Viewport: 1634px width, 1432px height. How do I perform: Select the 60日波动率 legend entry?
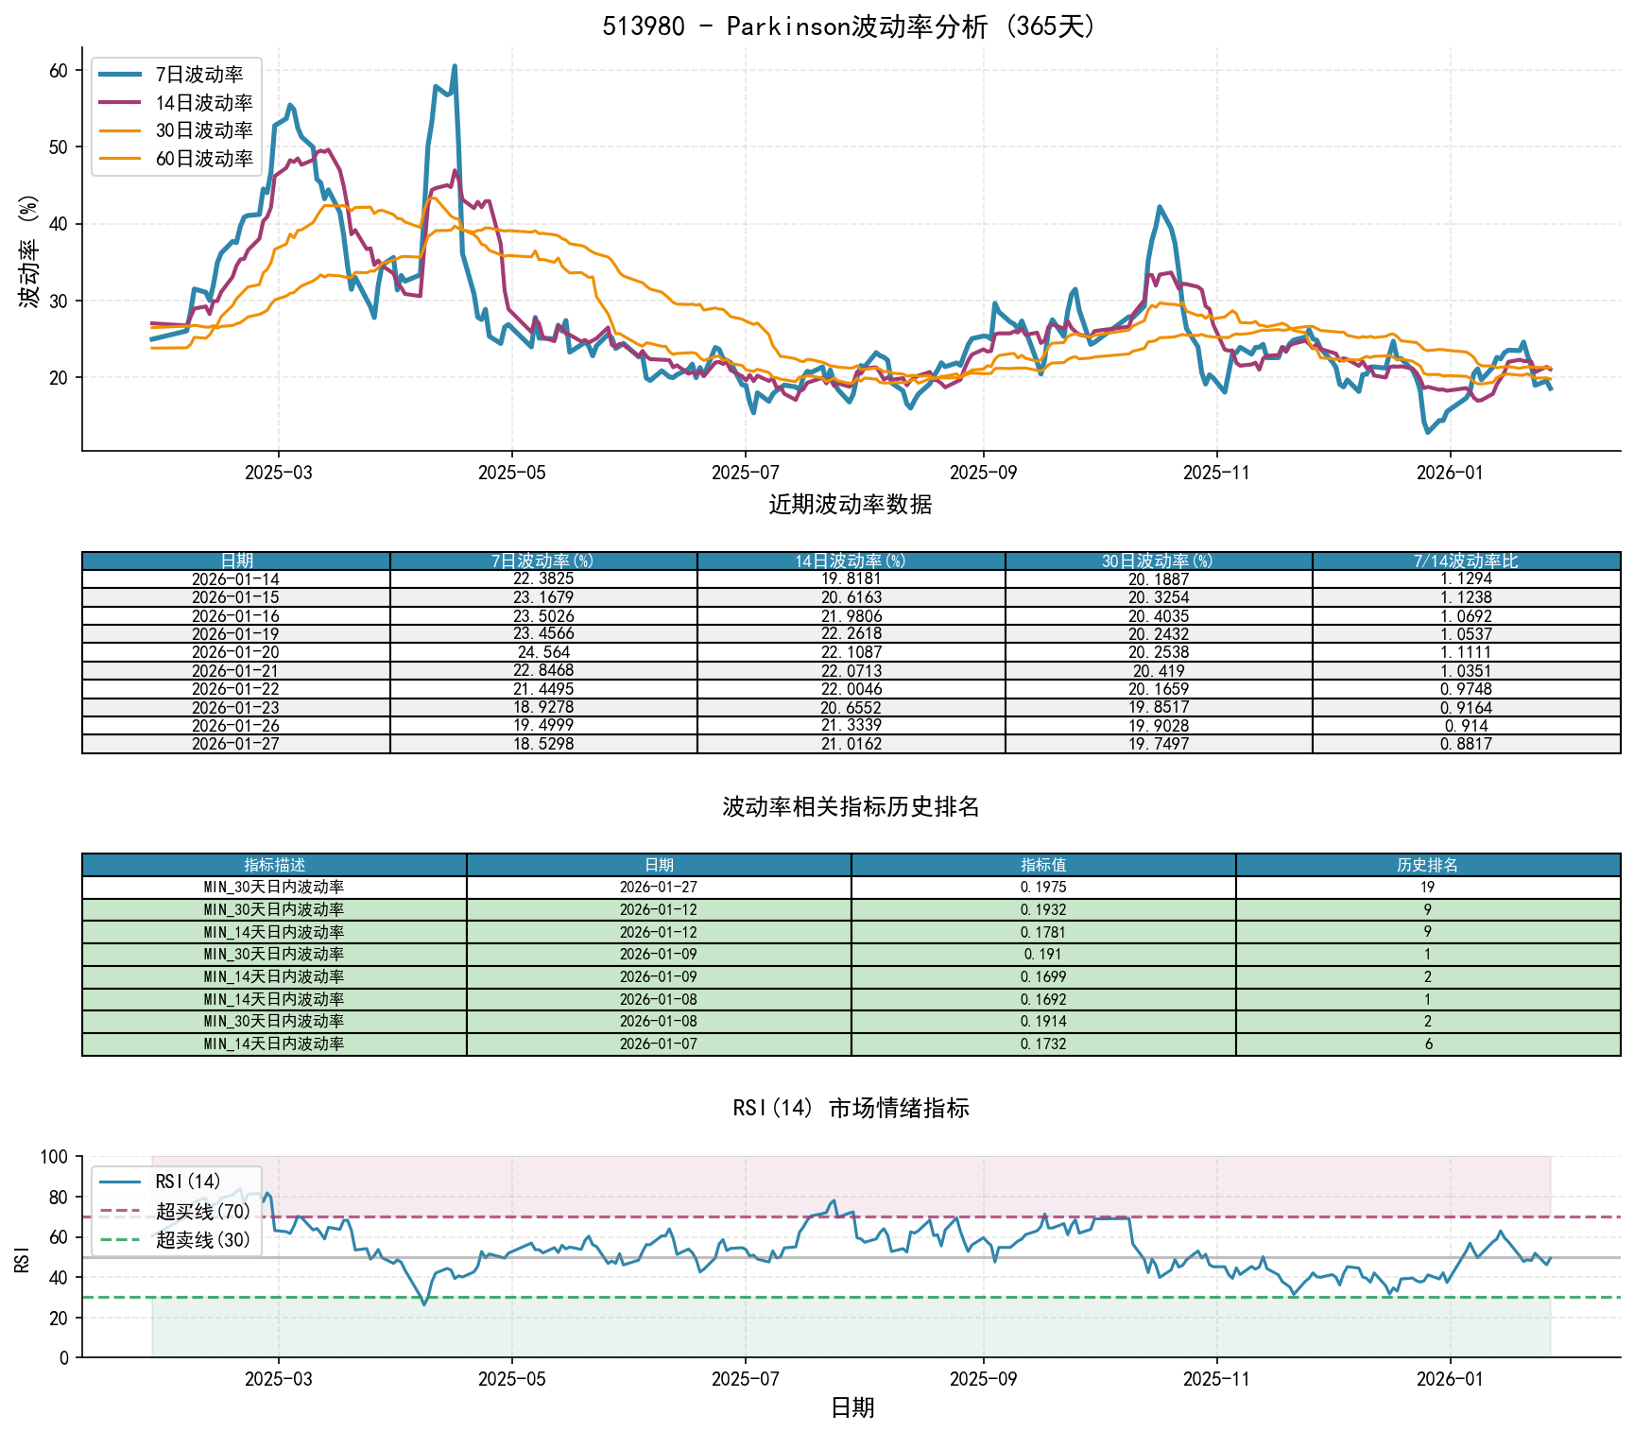tap(203, 159)
